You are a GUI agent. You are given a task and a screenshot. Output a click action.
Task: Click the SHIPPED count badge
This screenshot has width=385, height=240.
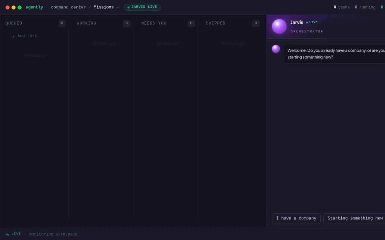click(256, 23)
